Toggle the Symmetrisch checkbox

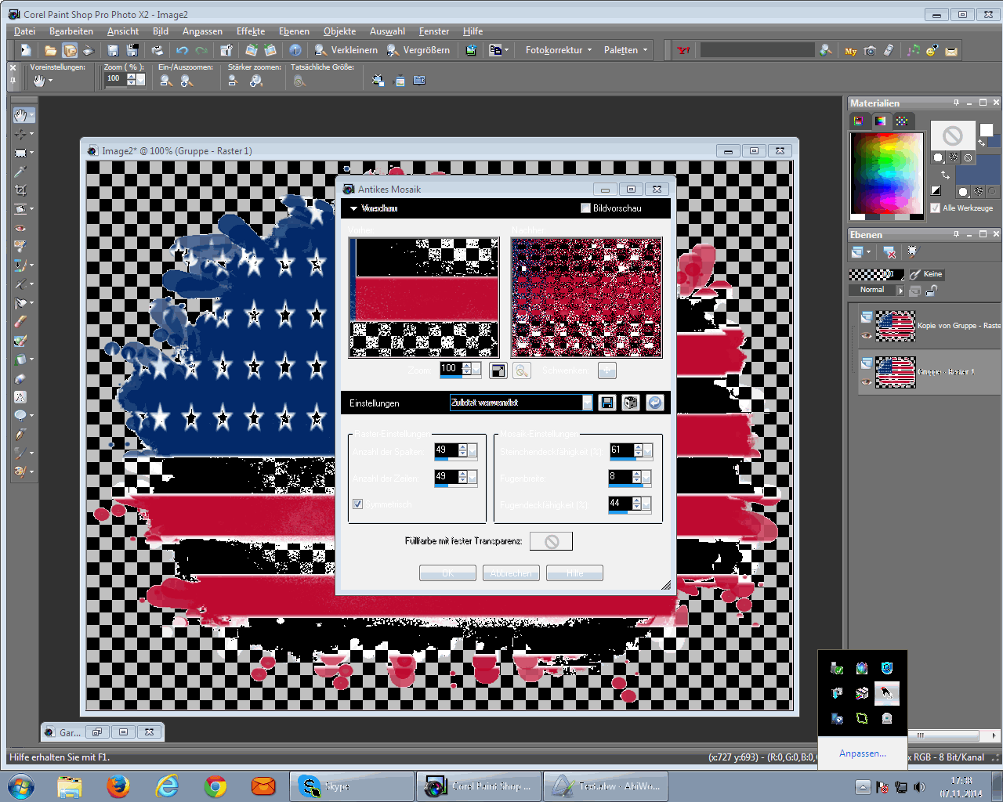click(357, 504)
